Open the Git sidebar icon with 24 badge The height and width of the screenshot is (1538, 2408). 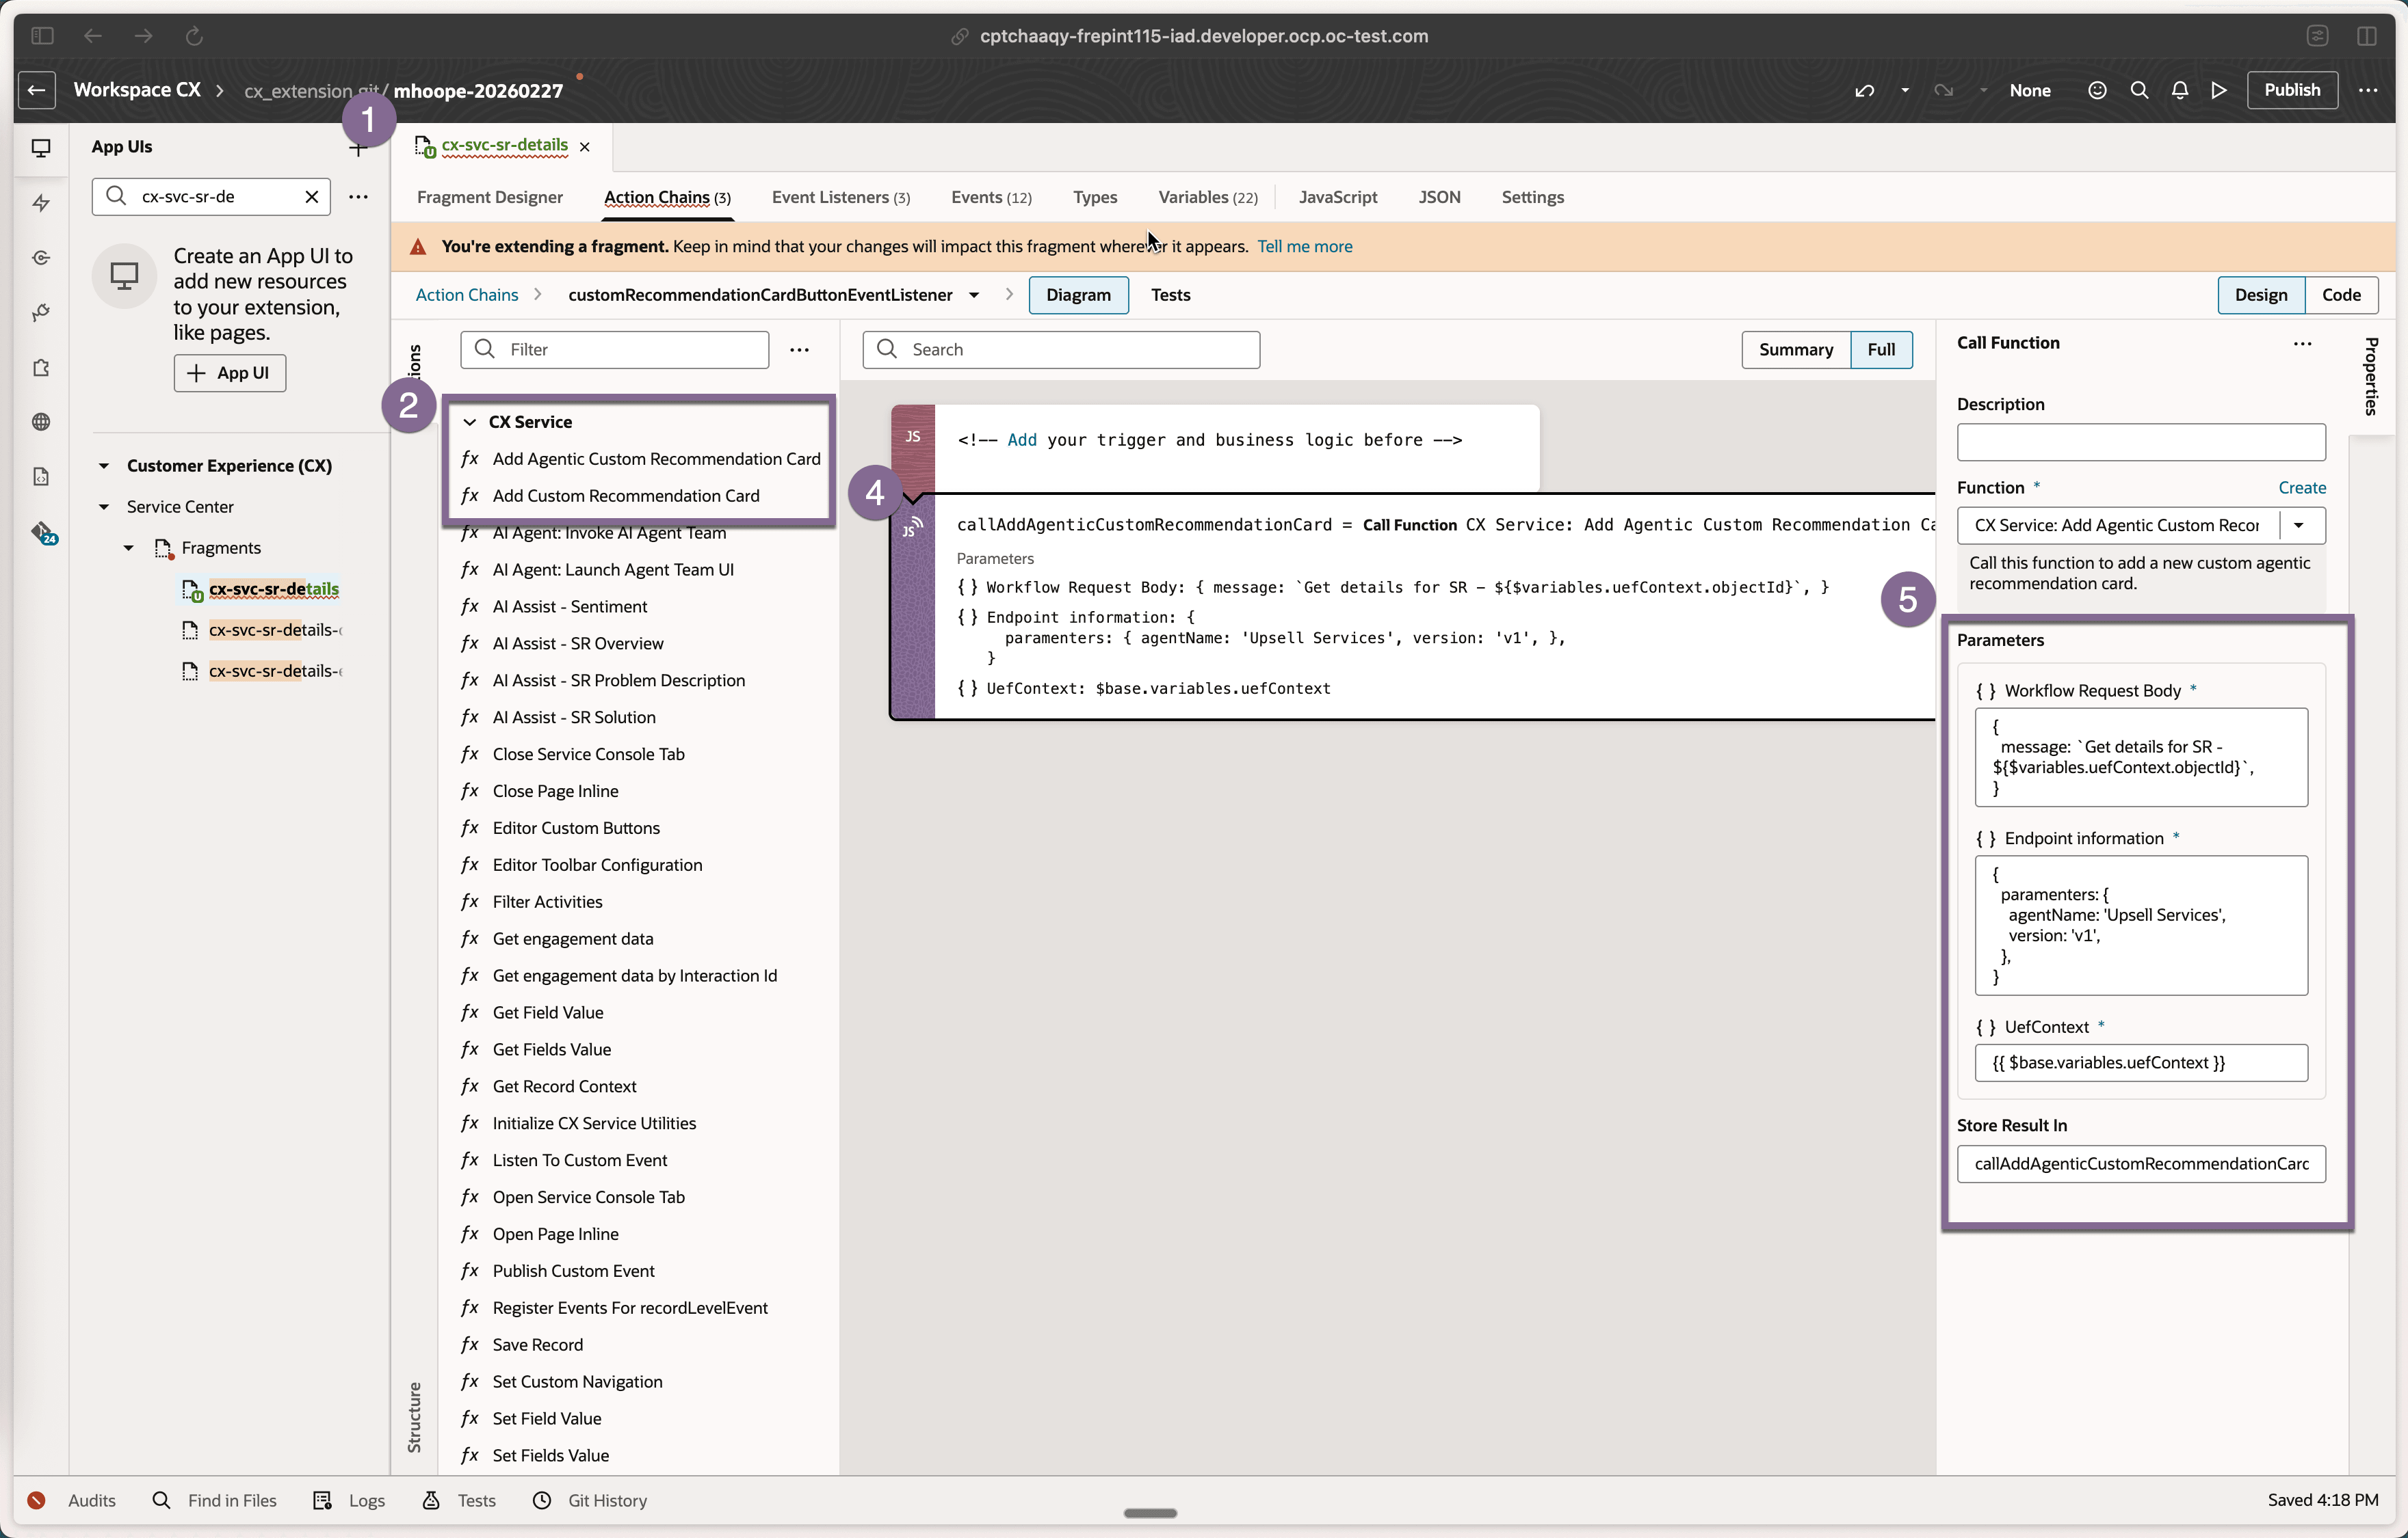click(x=43, y=532)
